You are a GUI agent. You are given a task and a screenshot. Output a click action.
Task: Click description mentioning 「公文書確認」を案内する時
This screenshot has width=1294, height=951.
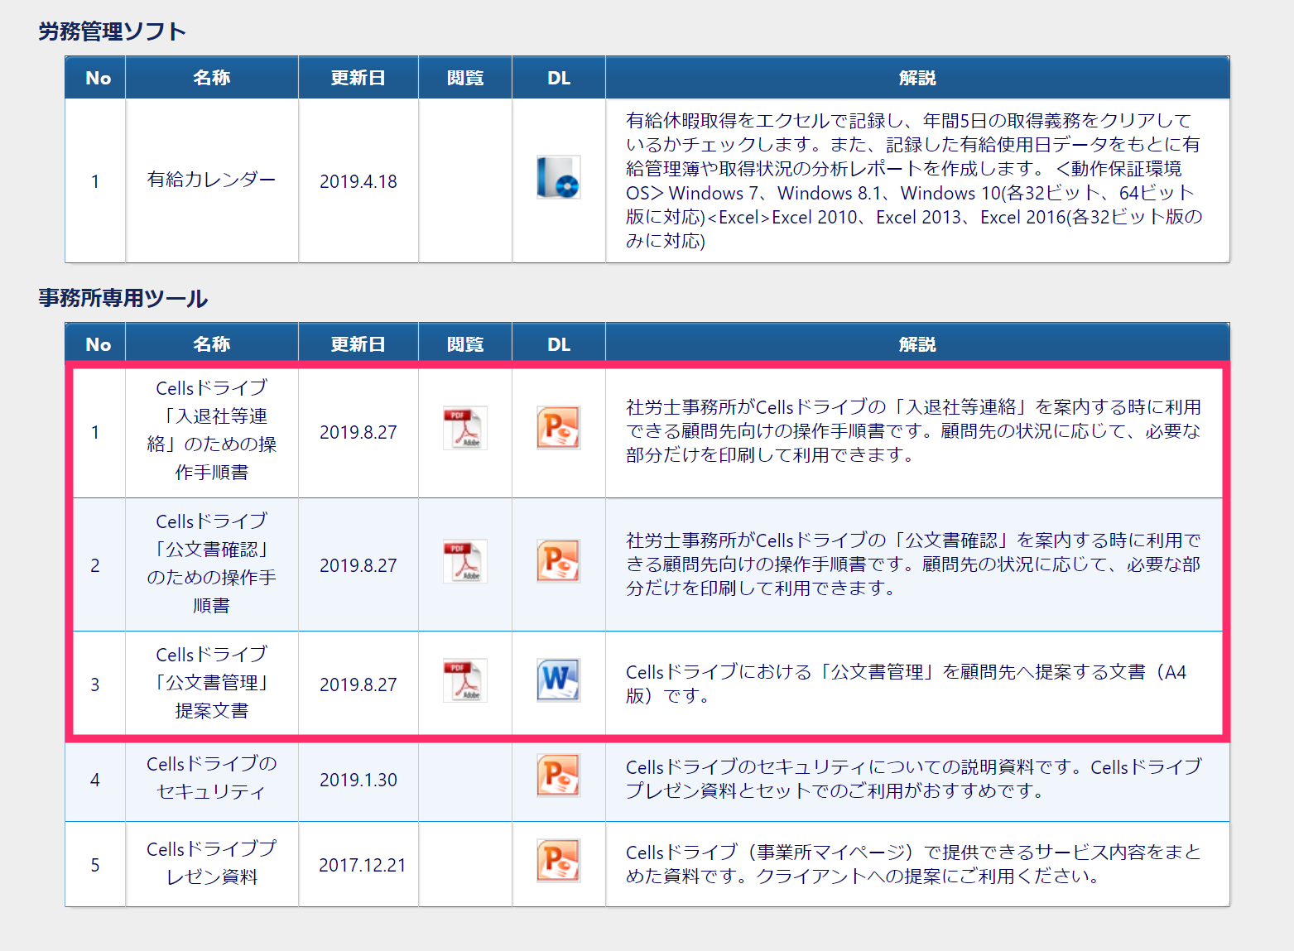click(914, 564)
